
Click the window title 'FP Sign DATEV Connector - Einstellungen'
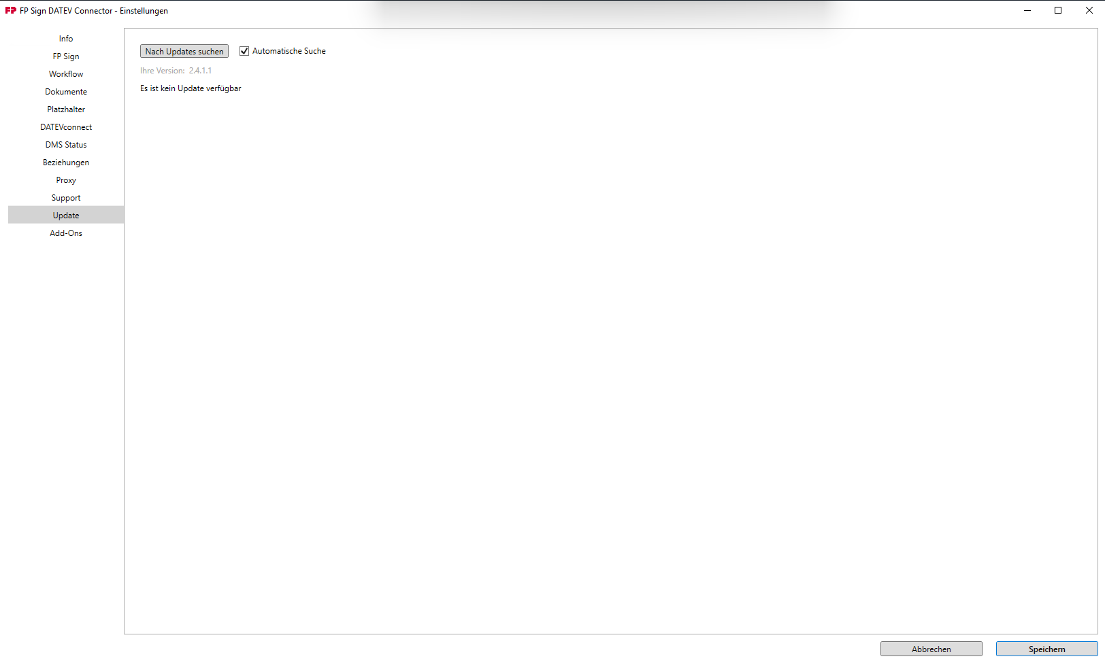coord(94,11)
